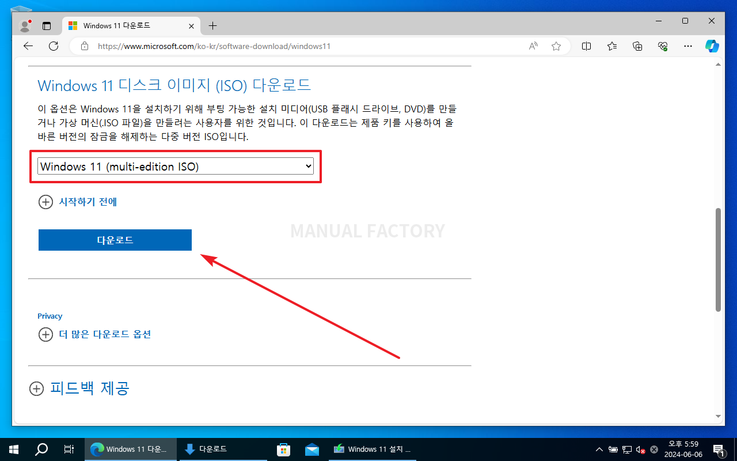737x461 pixels.
Task: Switch to Edge Windows 11 다운로드 taskbar item
Action: click(130, 449)
